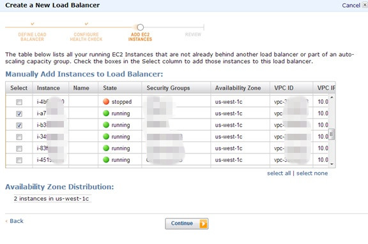The image size is (368, 244).
Task: Click the Configure Health Check checkmark
Action: pyautogui.click(x=86, y=24)
